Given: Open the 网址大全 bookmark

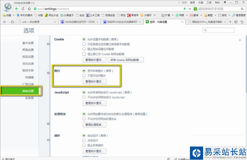Looking at the screenshot, I should [52, 15].
